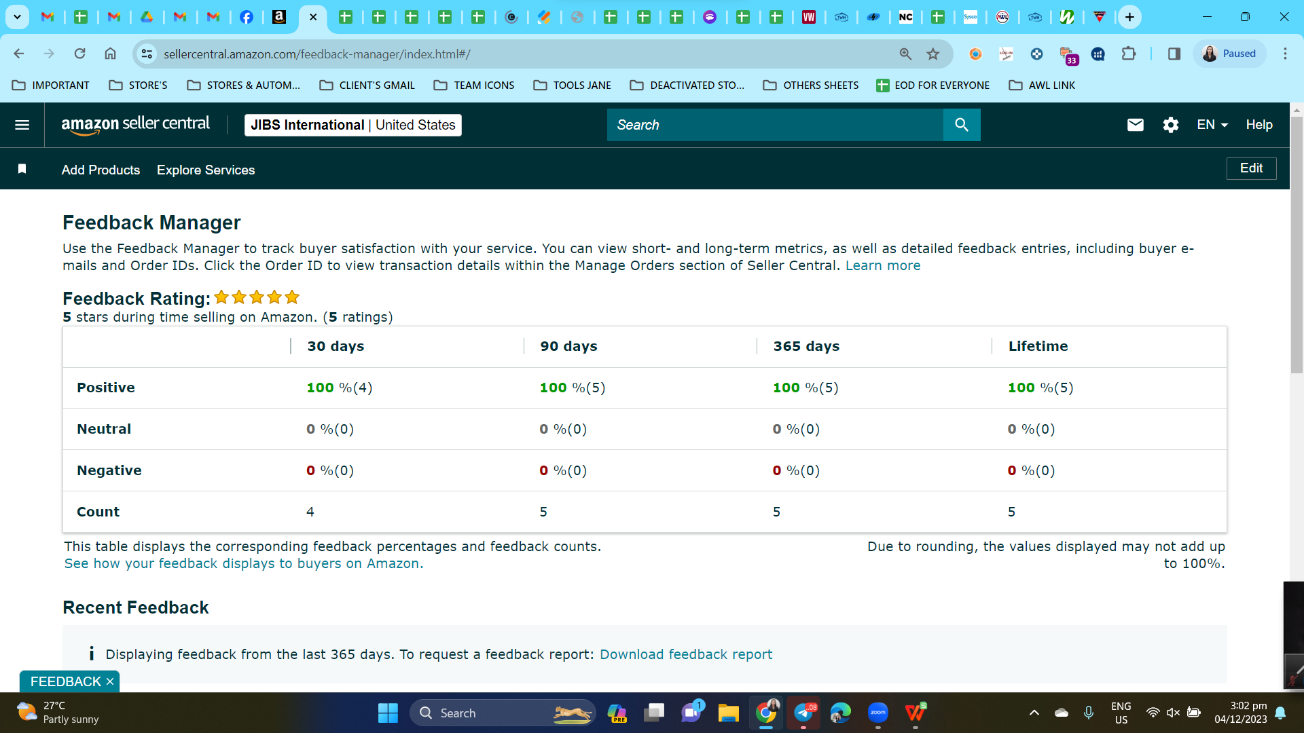Click the bookmark icon in favorites bar
This screenshot has height=733, width=1304.
(22, 169)
